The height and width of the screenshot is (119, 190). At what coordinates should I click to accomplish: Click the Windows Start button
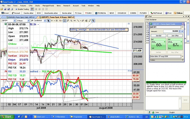7,117
